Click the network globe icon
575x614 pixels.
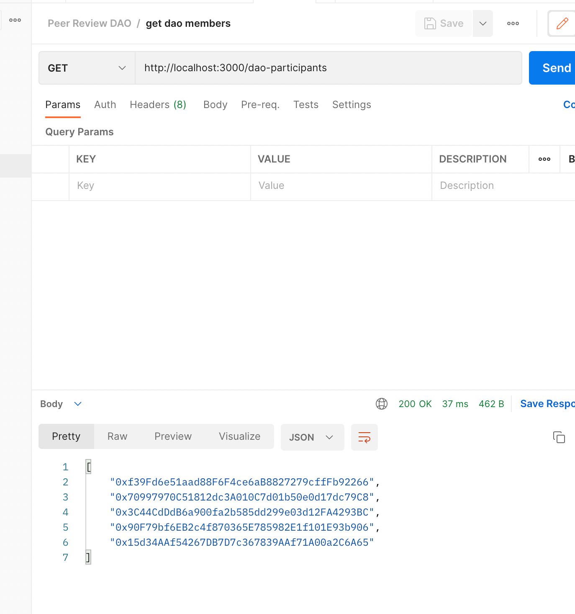pyautogui.click(x=382, y=404)
